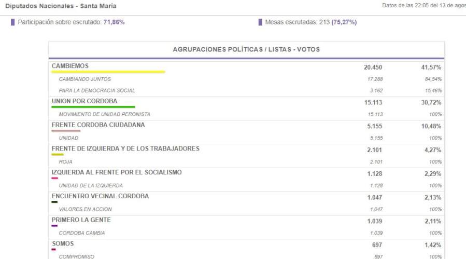466x259 pixels.
Task: Click the yellow bar under CAMBIEMOS
Action: pyautogui.click(x=108, y=72)
